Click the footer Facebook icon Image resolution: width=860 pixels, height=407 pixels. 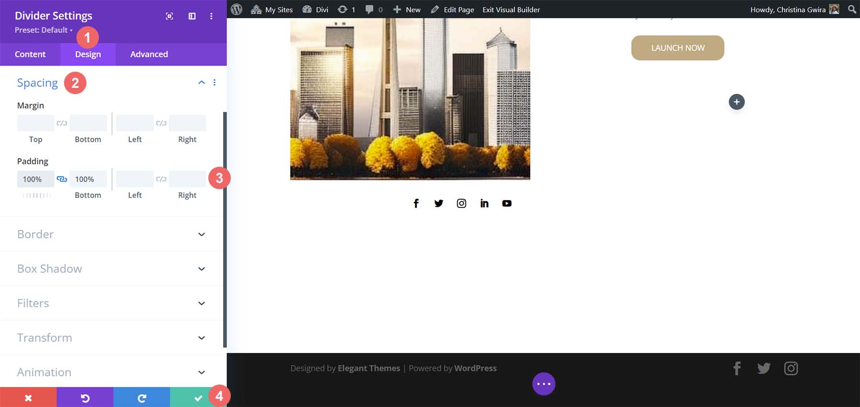(737, 368)
